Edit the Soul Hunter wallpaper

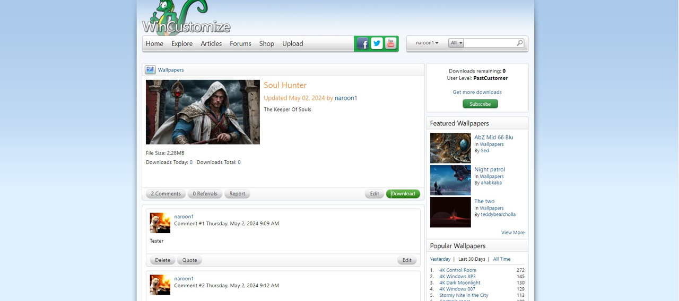(x=375, y=194)
